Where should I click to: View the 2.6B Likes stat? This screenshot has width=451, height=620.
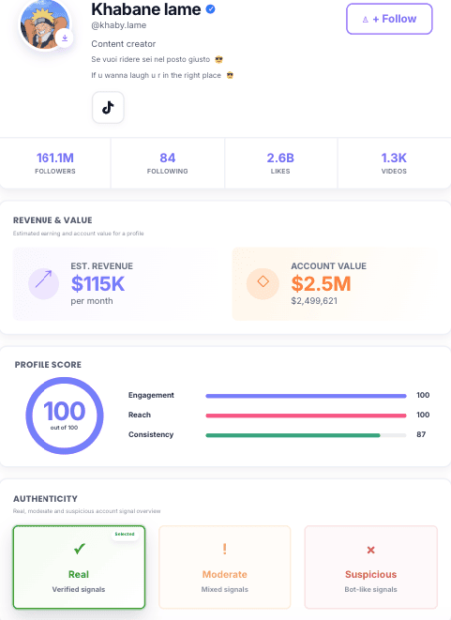click(280, 163)
